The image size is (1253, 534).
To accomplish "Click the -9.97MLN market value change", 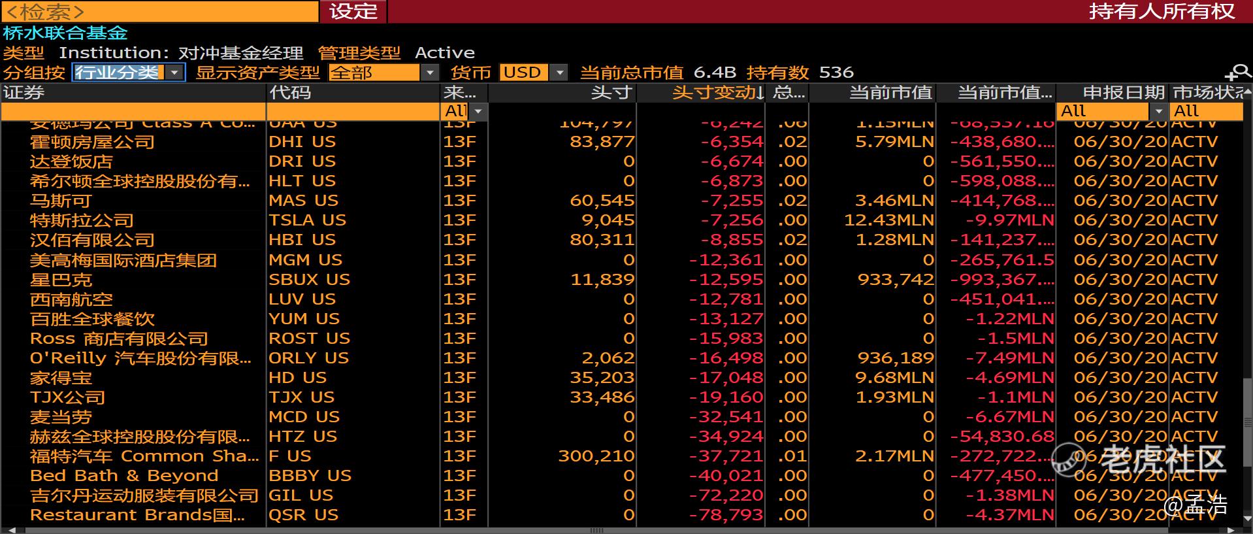I will [x=1010, y=220].
